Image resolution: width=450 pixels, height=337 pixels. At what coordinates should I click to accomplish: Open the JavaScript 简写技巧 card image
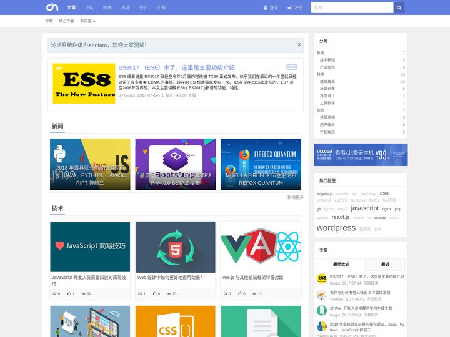click(90, 247)
